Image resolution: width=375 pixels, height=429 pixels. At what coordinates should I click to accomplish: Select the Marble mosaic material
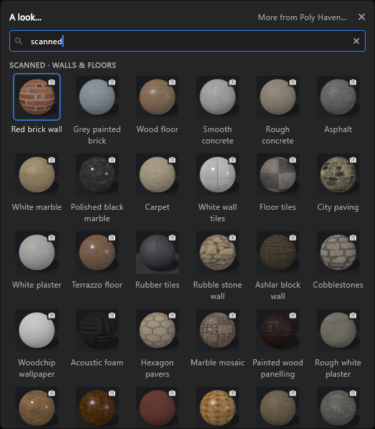tap(218, 330)
